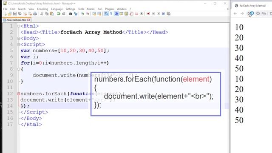
Task: Click the Synchronize horizontal scrolling icon
Action: point(99,14)
